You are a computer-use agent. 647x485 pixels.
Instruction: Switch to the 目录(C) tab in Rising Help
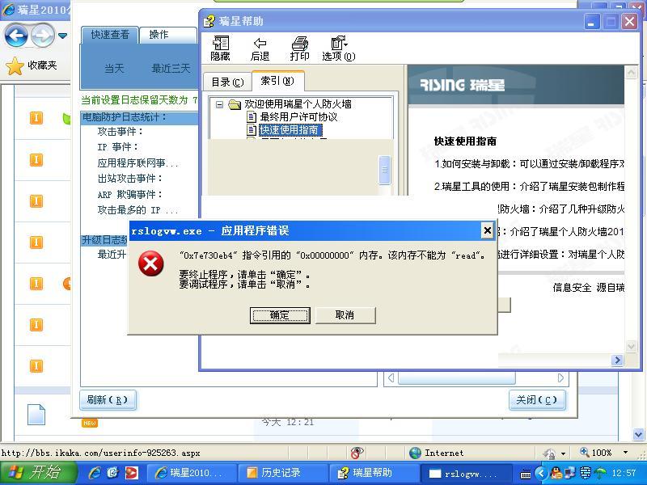(x=227, y=82)
